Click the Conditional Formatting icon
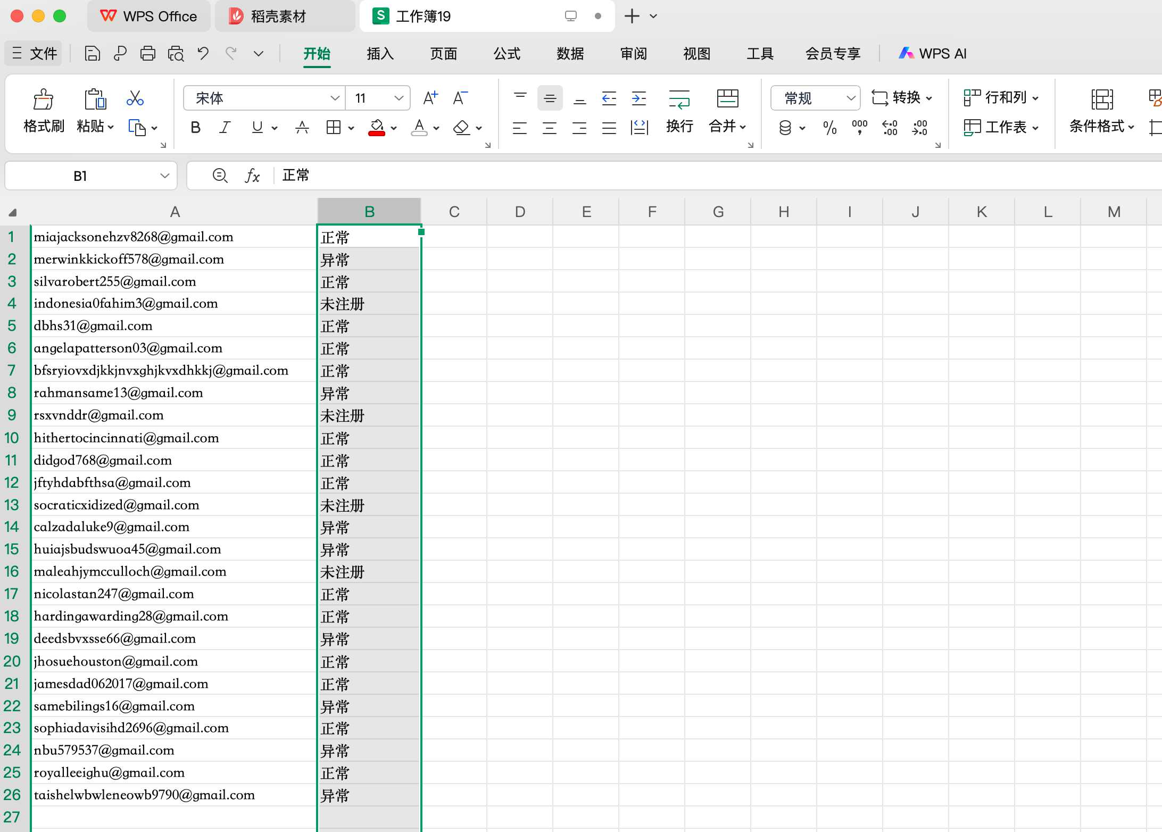 point(1102,99)
